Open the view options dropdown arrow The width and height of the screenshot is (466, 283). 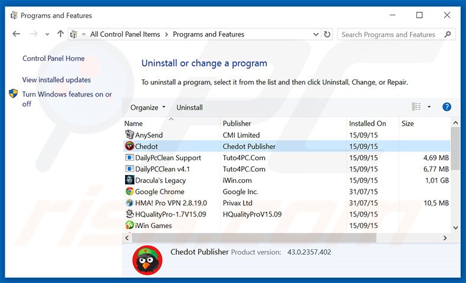[429, 107]
